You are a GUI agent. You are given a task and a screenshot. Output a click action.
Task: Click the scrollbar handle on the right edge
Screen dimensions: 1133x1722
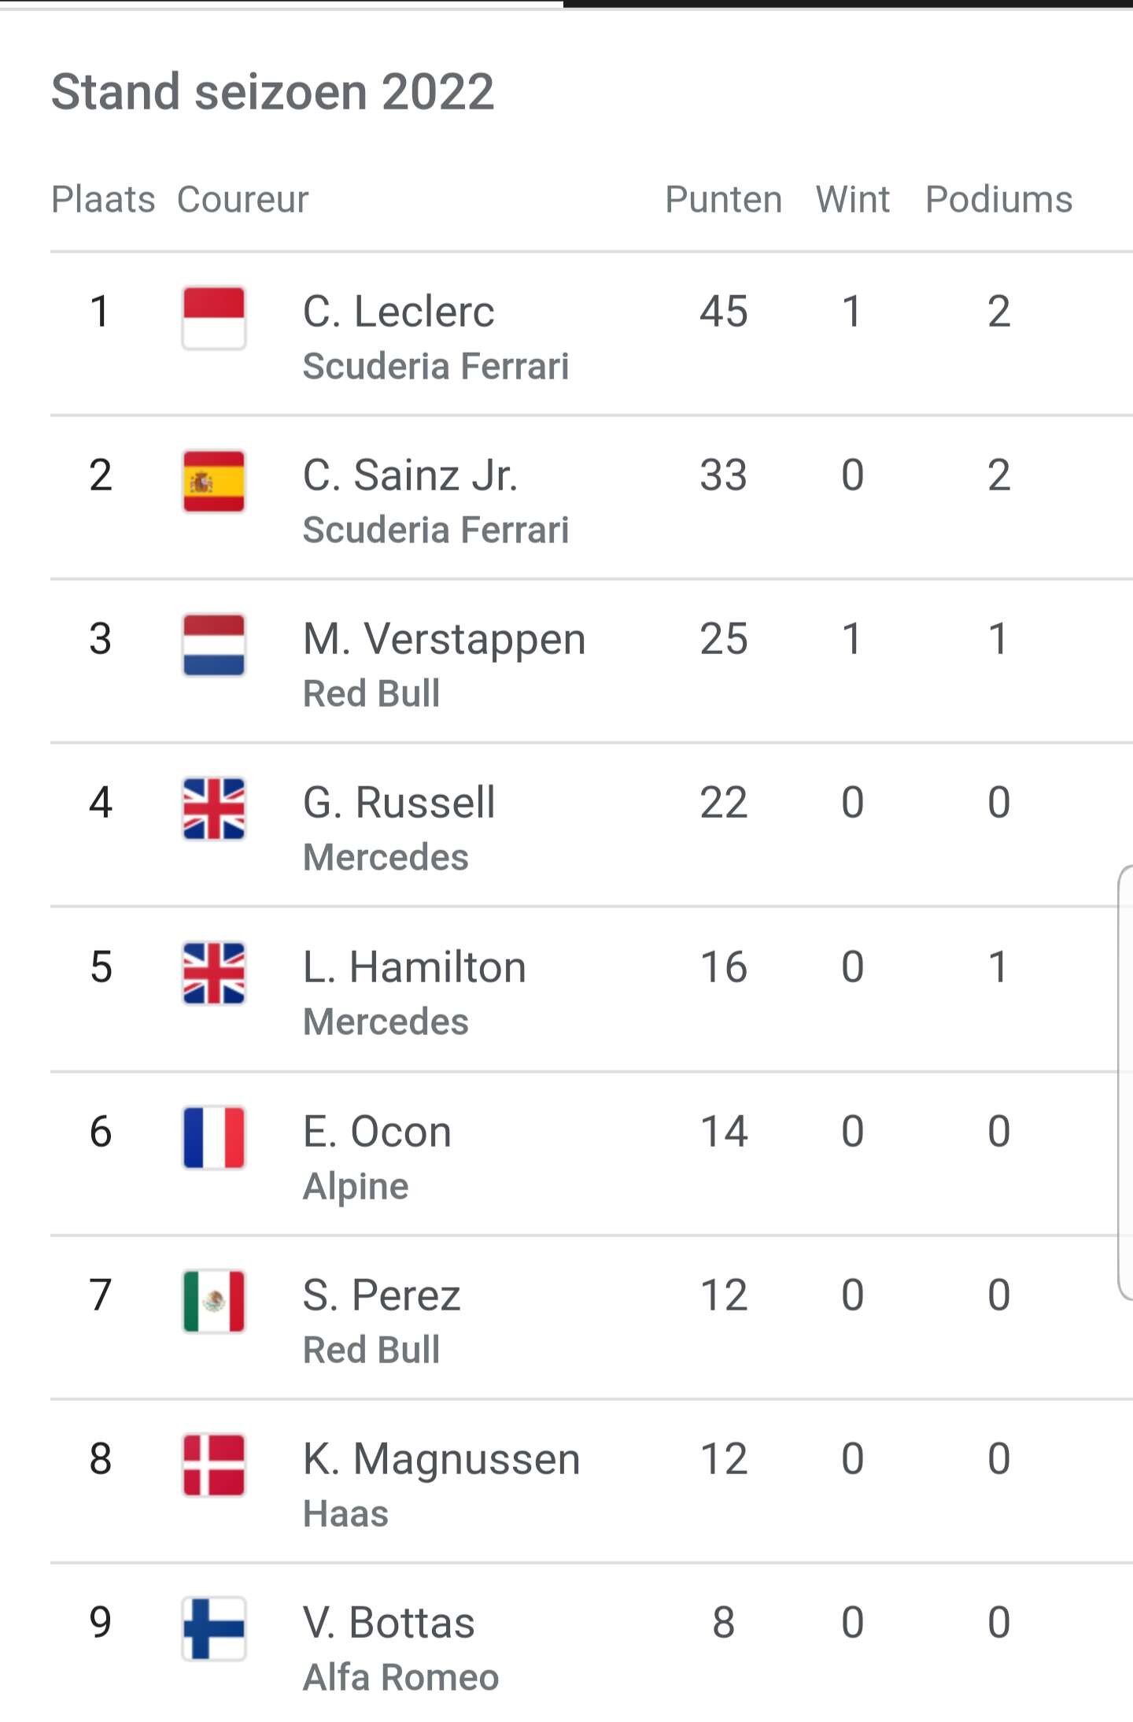click(x=1125, y=1082)
